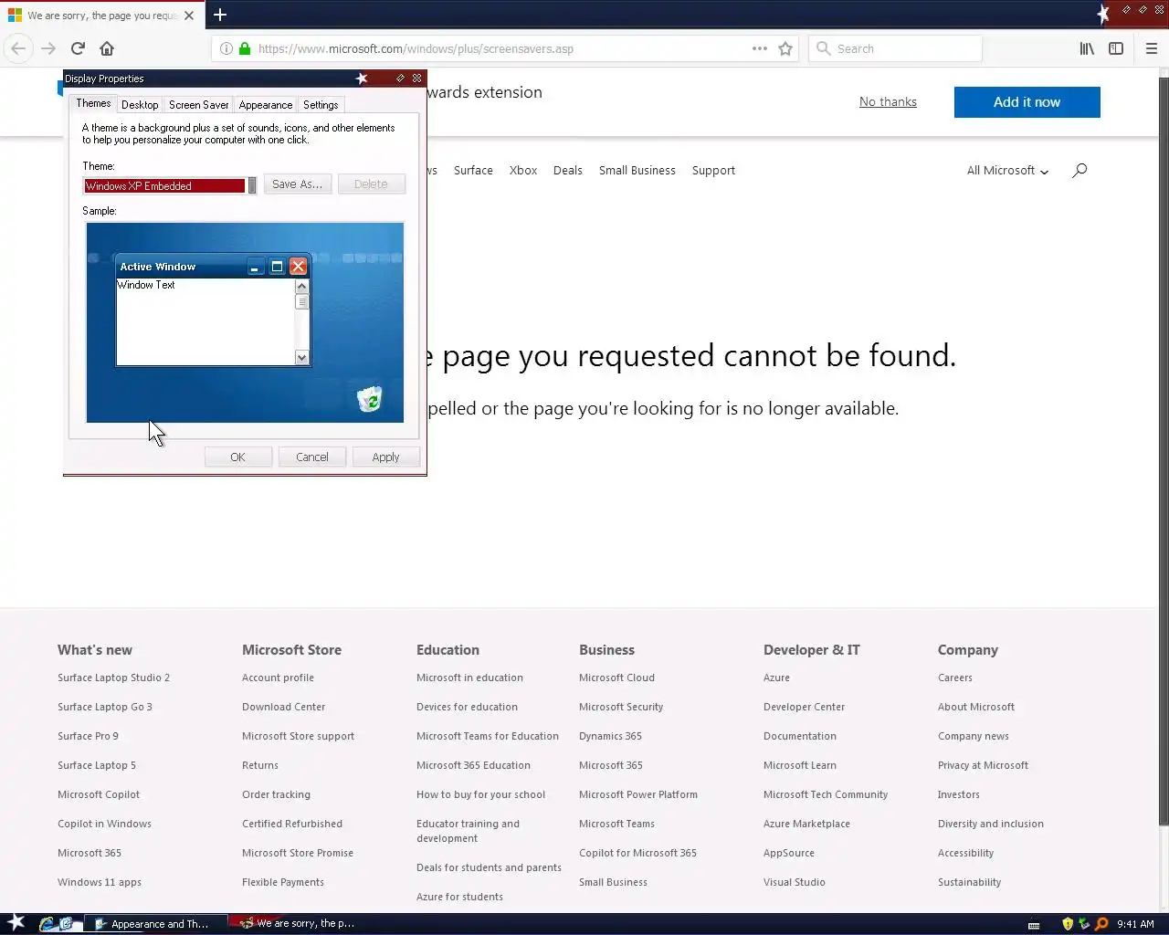This screenshot has width=1169, height=935.
Task: Switch to the Settings tab
Action: (321, 105)
